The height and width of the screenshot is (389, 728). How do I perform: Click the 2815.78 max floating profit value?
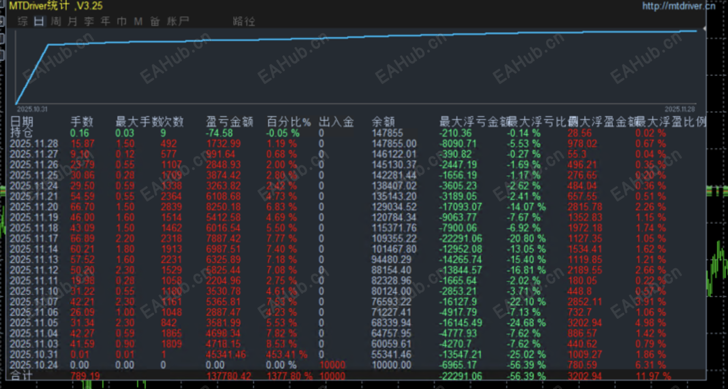[585, 207]
